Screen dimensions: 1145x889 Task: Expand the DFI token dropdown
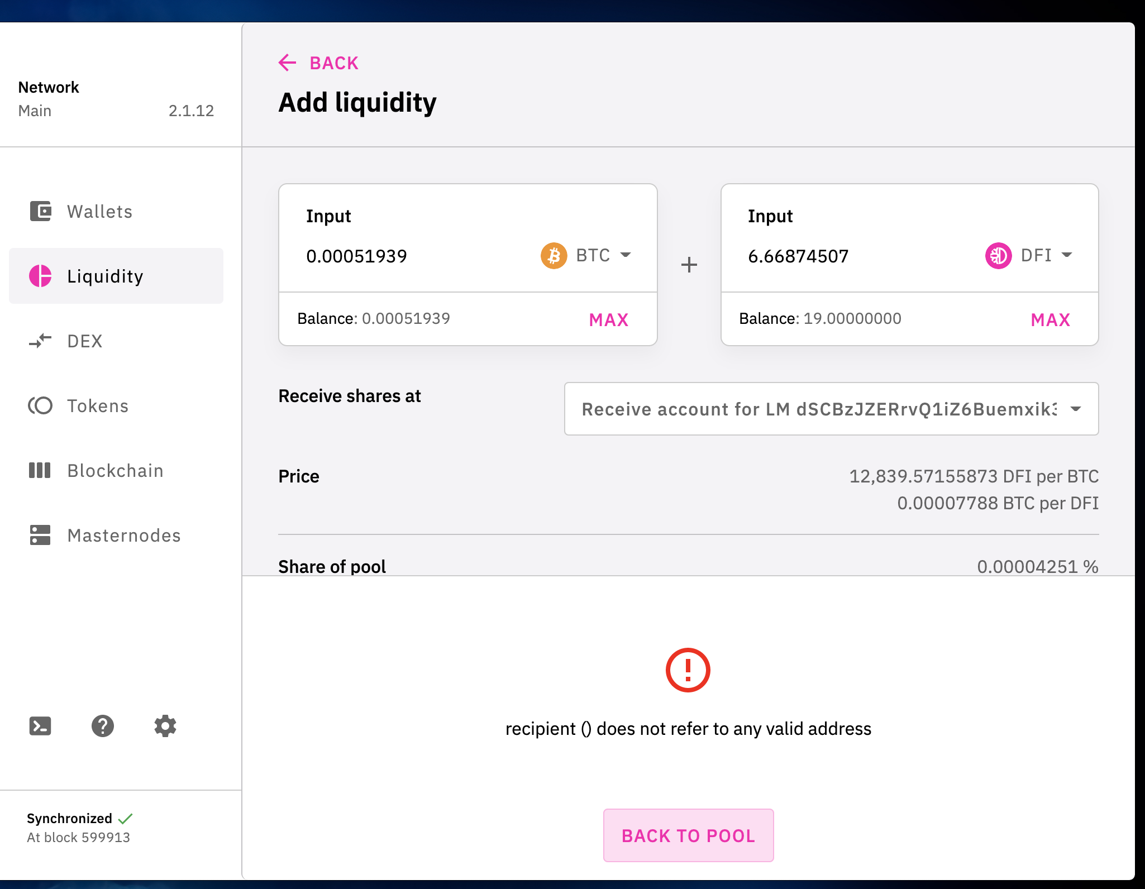(1029, 255)
